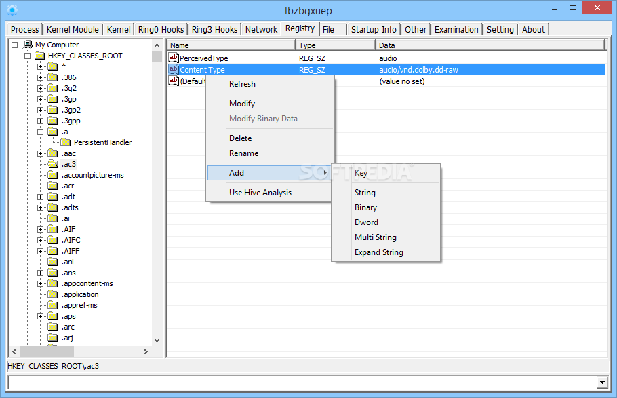Open the Examination tab
This screenshot has width=617, height=398.
pyautogui.click(x=456, y=30)
